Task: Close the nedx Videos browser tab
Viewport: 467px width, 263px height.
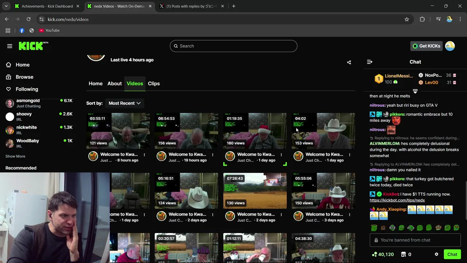Action: (x=150, y=6)
